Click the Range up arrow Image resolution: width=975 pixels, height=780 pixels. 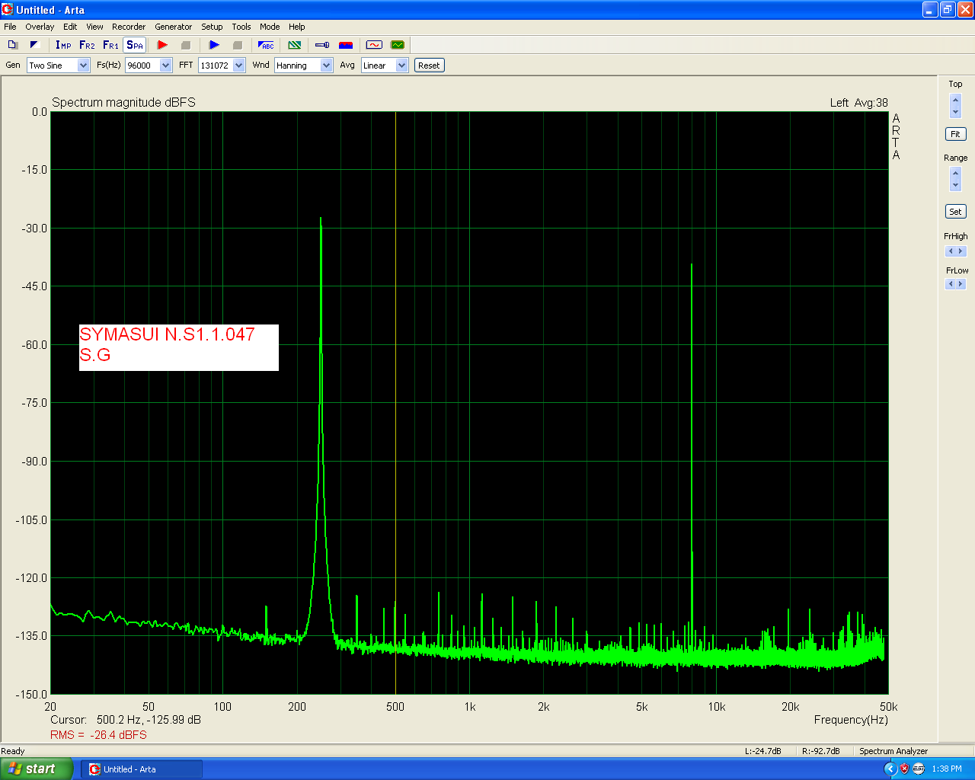[956, 174]
